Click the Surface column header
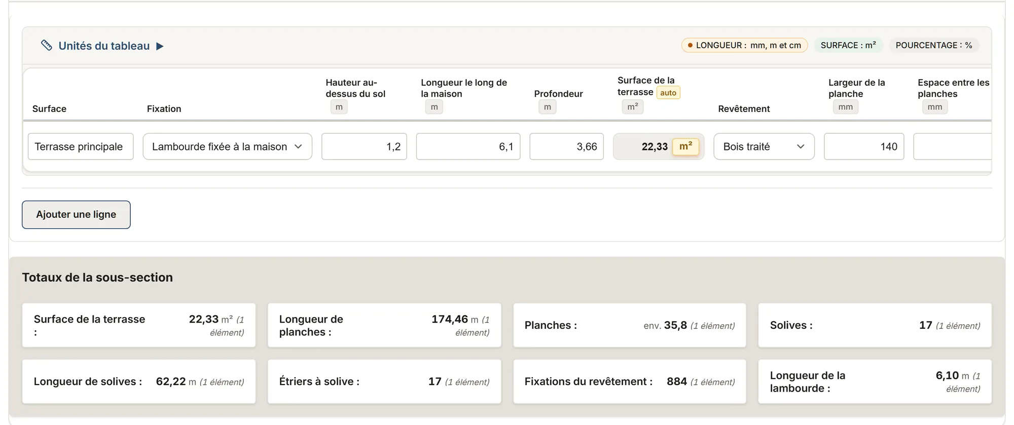The image size is (1014, 425). (x=49, y=109)
